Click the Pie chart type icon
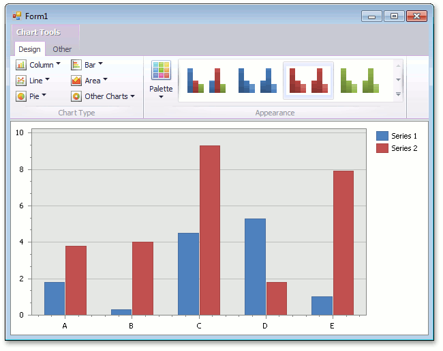 tap(21, 96)
